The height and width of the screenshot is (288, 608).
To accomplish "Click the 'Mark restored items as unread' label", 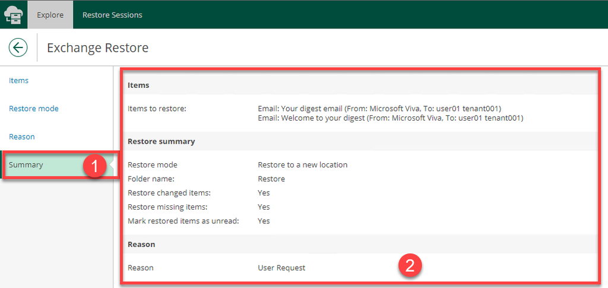I will point(183,221).
